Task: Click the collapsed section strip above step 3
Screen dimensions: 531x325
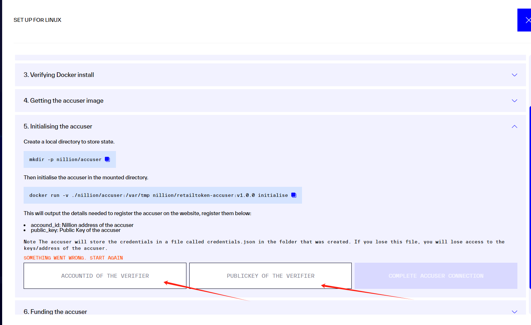Action: pyautogui.click(x=270, y=58)
